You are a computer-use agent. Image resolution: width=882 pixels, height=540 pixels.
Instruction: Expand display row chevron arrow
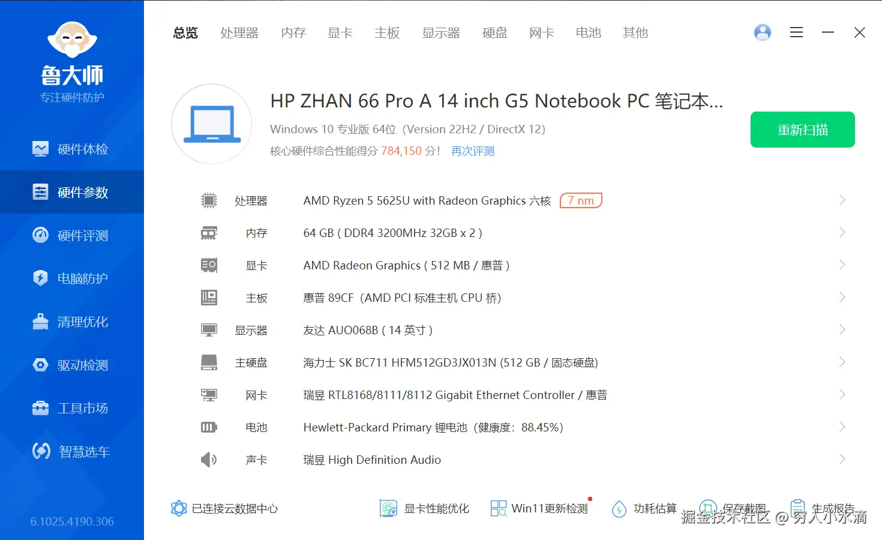coord(842,330)
